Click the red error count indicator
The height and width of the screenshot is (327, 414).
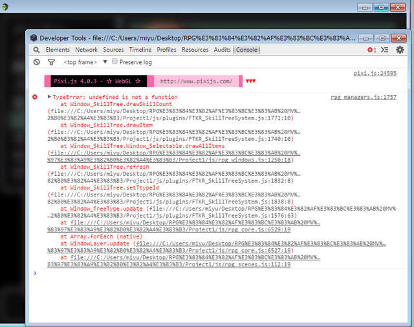(372, 50)
